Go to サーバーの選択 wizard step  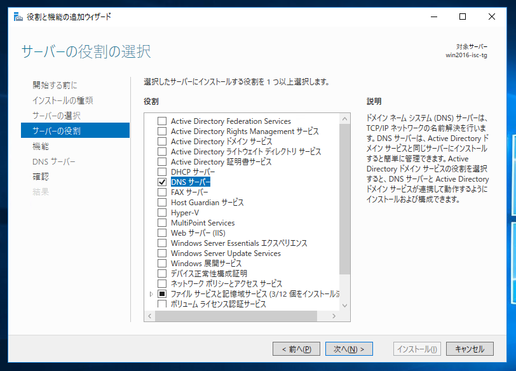tap(57, 116)
